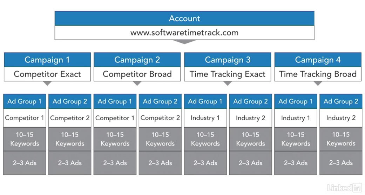Select Industry 1 box under Campaign 3

pos(205,118)
